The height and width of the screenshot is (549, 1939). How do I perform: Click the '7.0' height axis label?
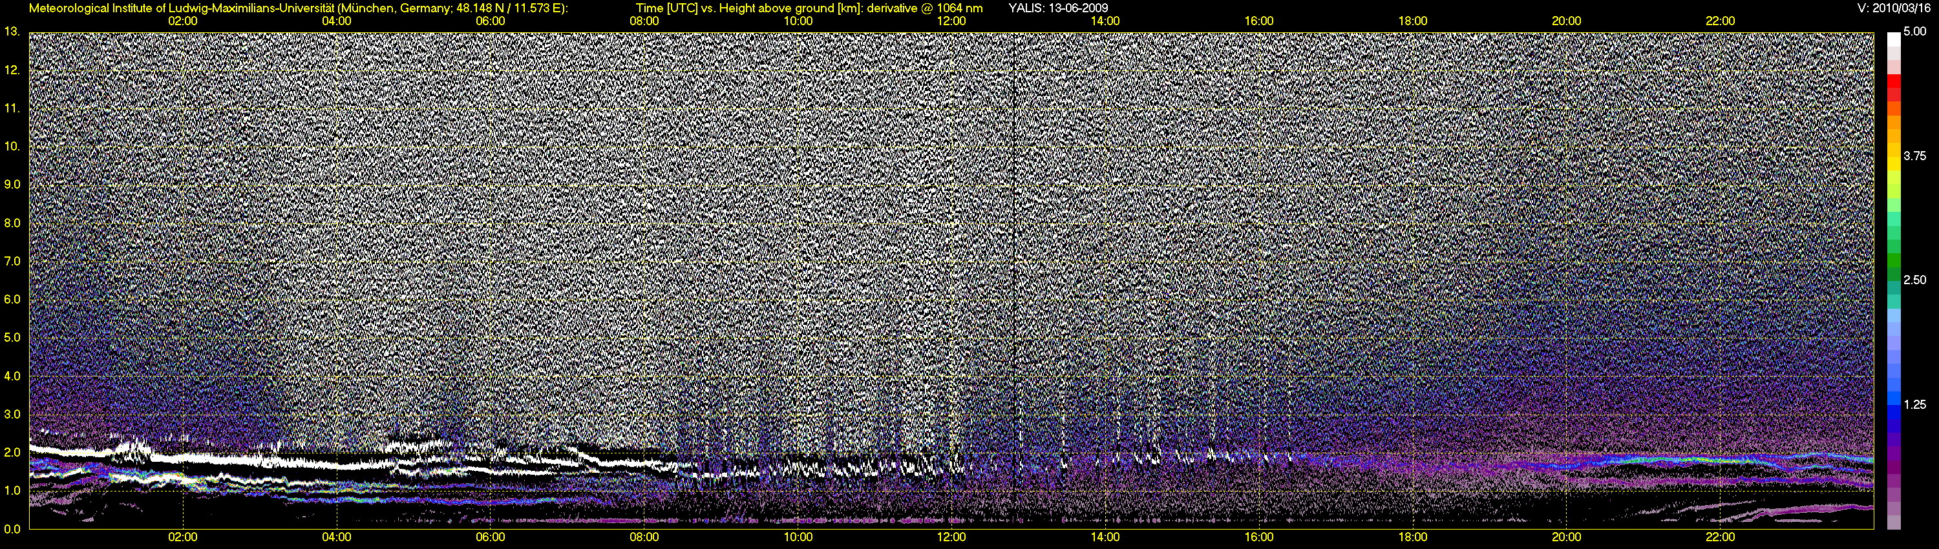tap(12, 261)
